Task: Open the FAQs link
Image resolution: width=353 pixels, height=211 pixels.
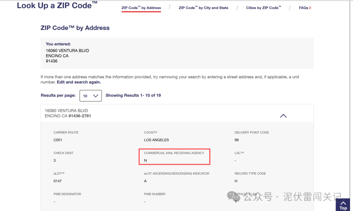Action: [x=305, y=8]
